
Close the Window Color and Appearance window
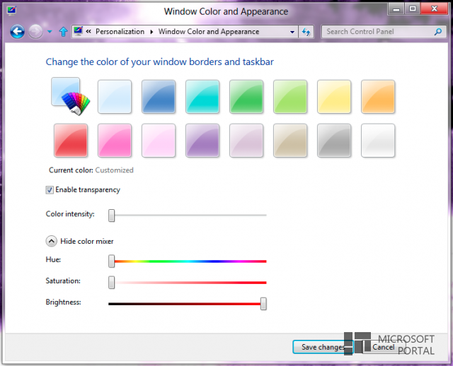[434, 9]
